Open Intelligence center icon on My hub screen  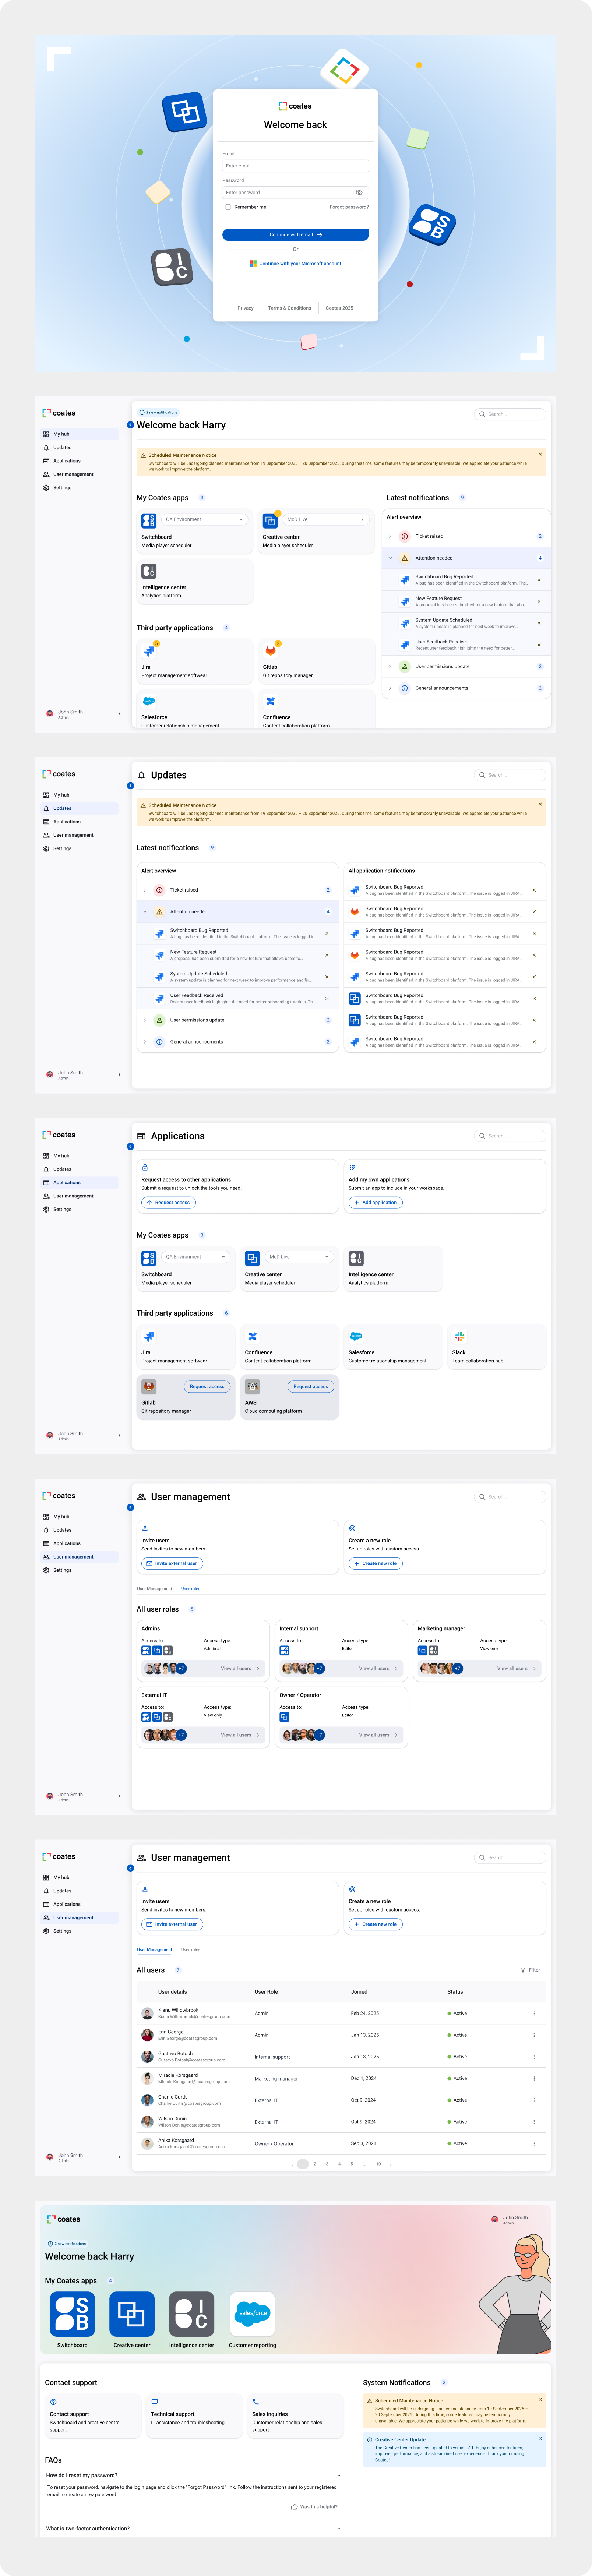pos(149,571)
